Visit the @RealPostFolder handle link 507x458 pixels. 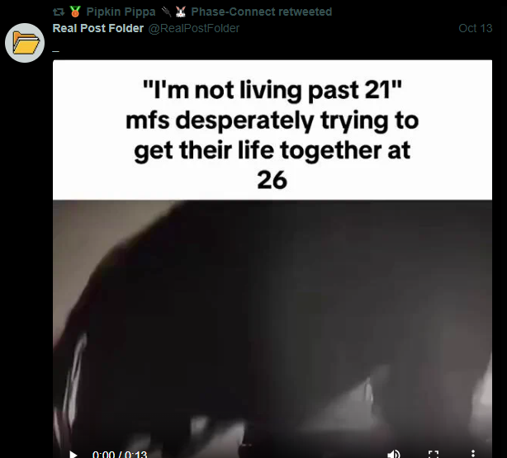click(194, 28)
